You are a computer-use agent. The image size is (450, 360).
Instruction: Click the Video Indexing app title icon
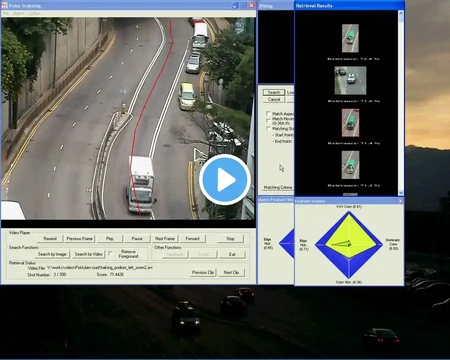[4, 5]
